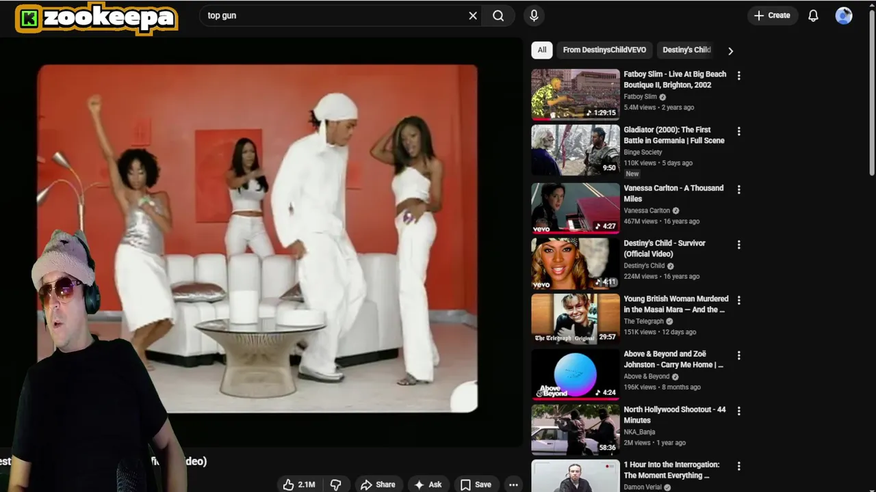The height and width of the screenshot is (492, 876).
Task: Click the magnifier search button
Action: coord(498,16)
